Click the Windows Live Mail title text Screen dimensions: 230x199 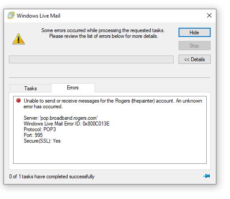coord(38,16)
